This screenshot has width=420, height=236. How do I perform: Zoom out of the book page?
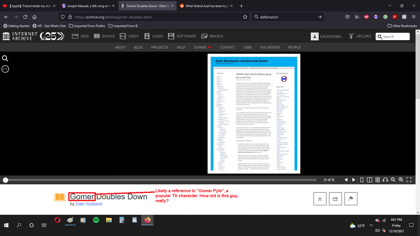click(393, 180)
